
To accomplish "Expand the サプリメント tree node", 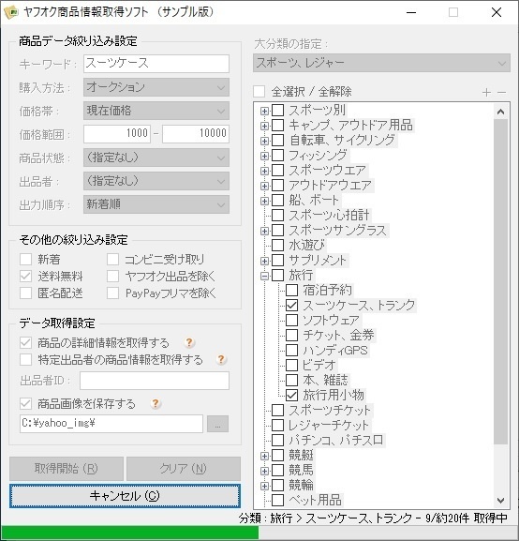I will click(264, 261).
